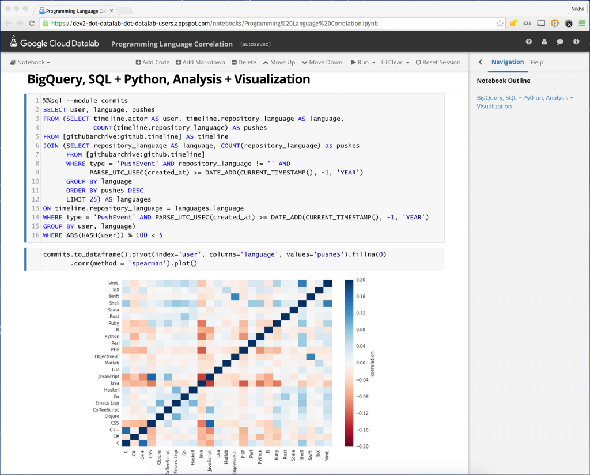Expand the Clear dropdown arrow

(x=407, y=62)
